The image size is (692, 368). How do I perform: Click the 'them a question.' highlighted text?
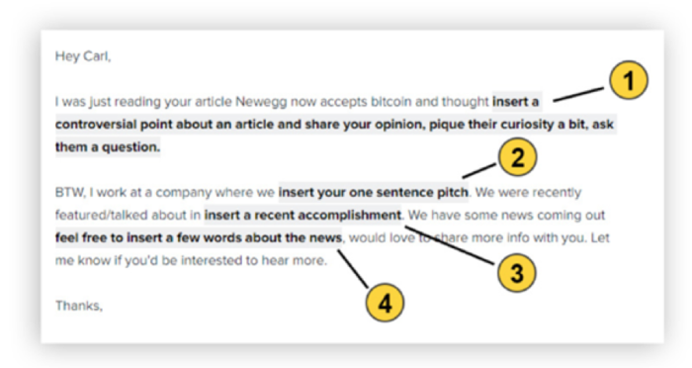point(108,147)
